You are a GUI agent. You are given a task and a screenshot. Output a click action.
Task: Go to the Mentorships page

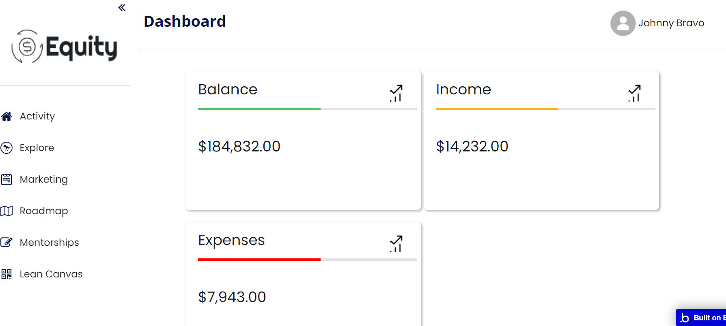[50, 243]
